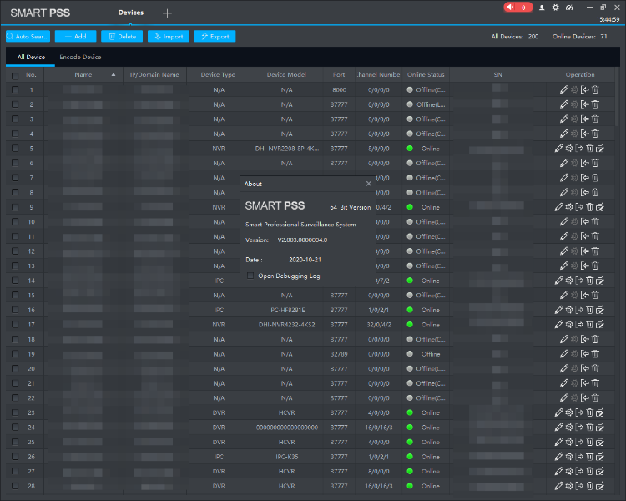Screen dimensions: 626x501
Task: Edit device in row 9 with pencil icon
Action: click(x=558, y=207)
